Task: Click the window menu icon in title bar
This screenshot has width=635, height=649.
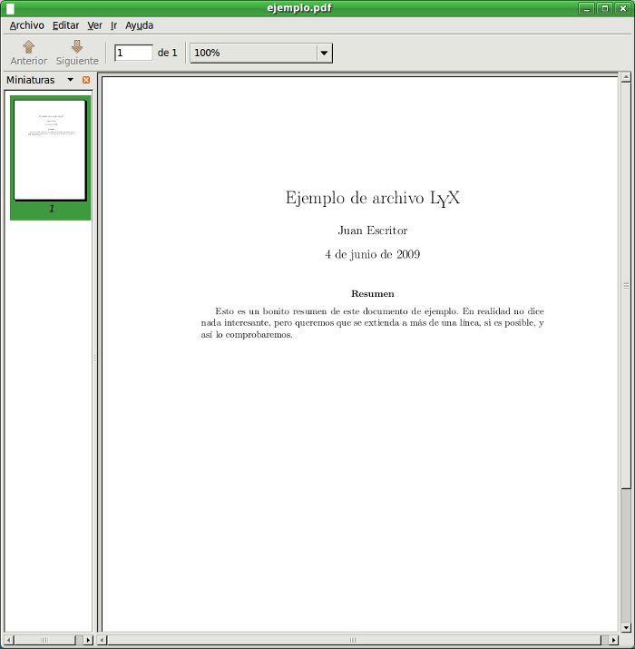Action: [10, 8]
